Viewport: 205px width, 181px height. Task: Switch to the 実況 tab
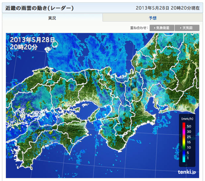(x=52, y=18)
